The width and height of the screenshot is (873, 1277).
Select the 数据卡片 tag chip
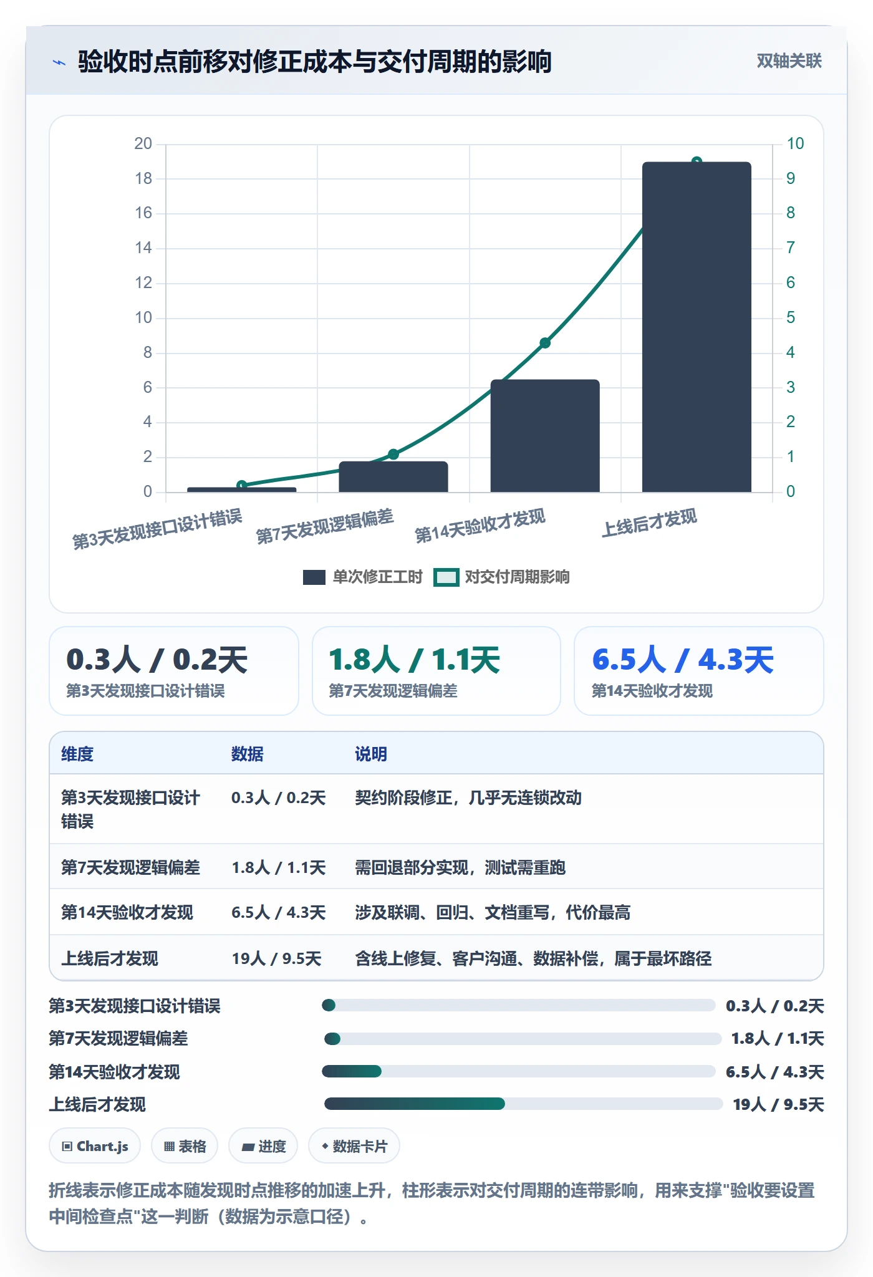354,1146
